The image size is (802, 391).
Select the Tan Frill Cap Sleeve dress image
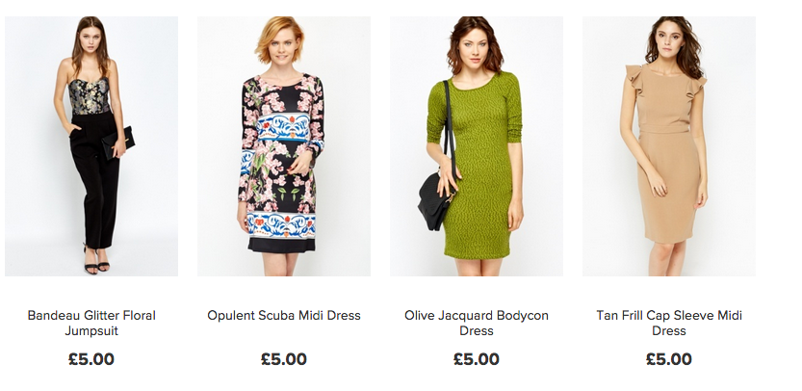pos(668,146)
